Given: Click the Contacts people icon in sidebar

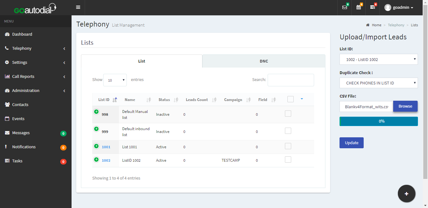Looking at the screenshot, I should click(x=7, y=104).
